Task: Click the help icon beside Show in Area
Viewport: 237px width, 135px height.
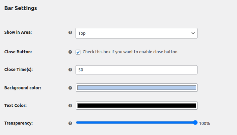Action: click(x=70, y=33)
